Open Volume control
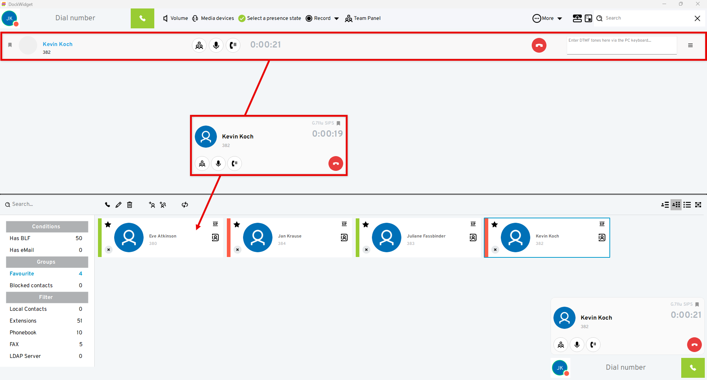 click(x=176, y=18)
